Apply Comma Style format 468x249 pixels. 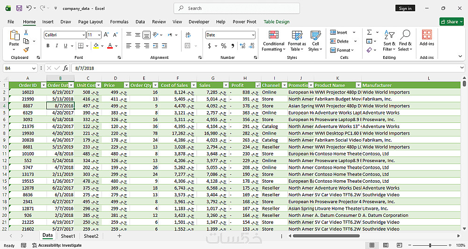point(233,46)
